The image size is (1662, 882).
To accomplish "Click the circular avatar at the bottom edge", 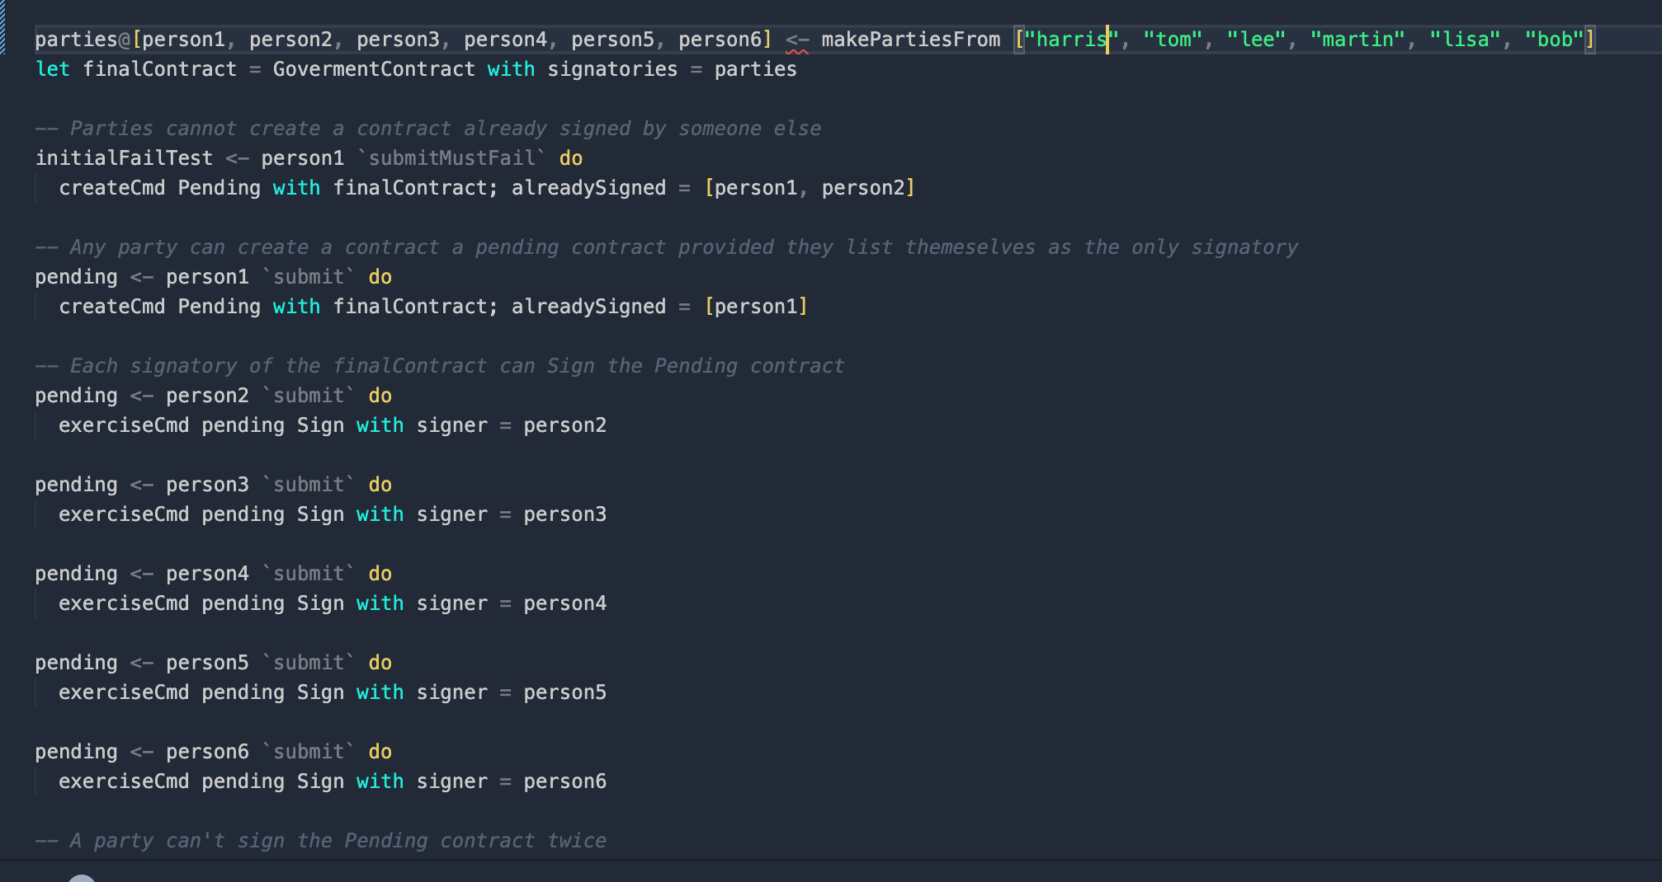I will click(x=82, y=877).
